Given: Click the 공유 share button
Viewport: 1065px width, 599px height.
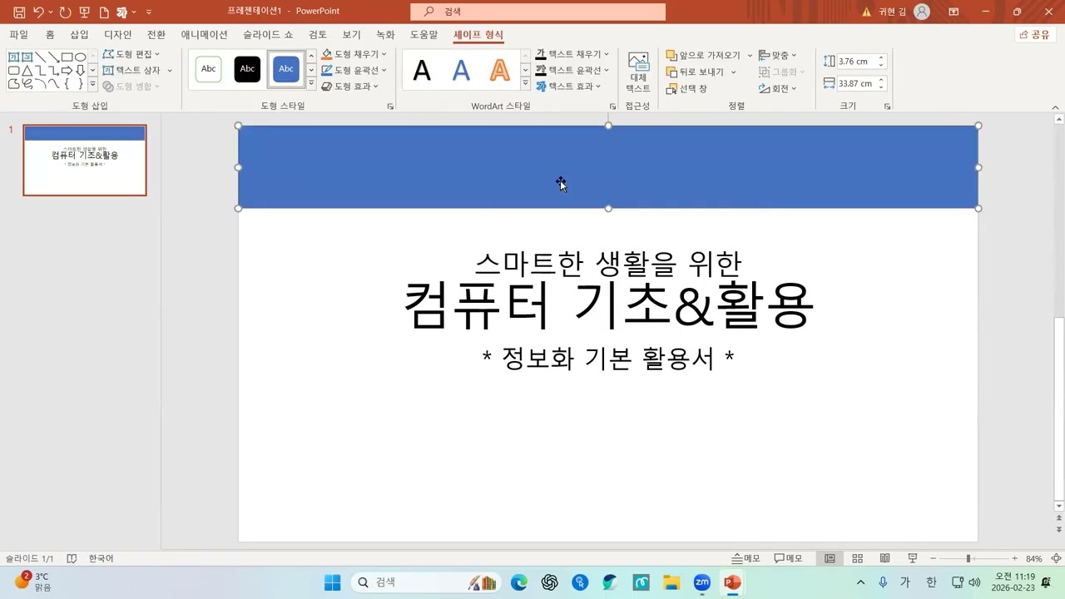Looking at the screenshot, I should pyautogui.click(x=1035, y=35).
